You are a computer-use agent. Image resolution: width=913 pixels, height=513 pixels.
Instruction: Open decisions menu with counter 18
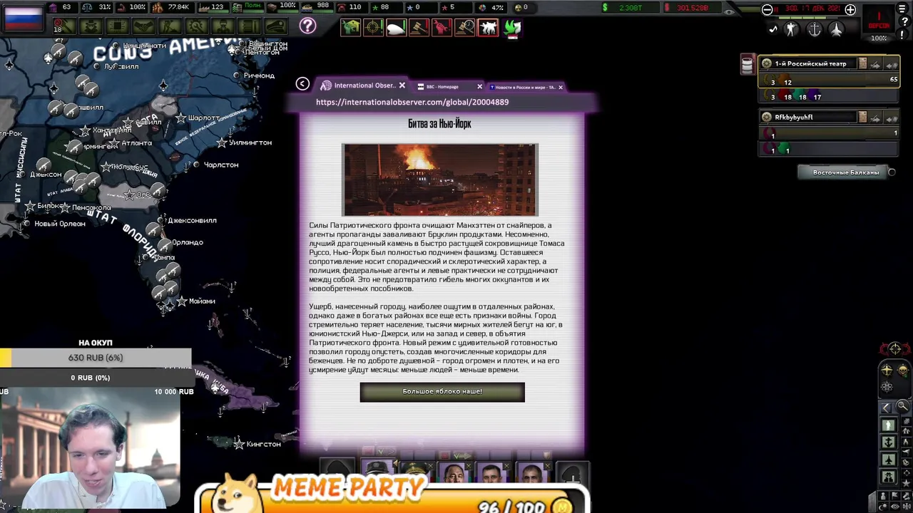pyautogui.click(x=63, y=26)
